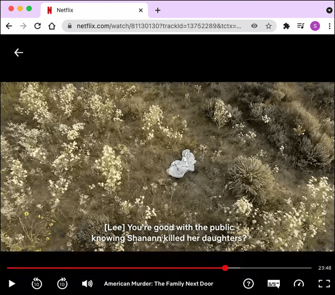This screenshot has height=295, width=335.
Task: Mute the volume speaker icon
Action: click(x=87, y=284)
